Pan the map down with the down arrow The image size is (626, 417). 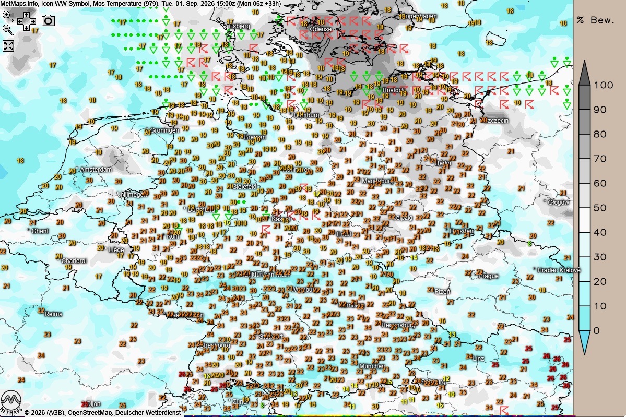26,28
